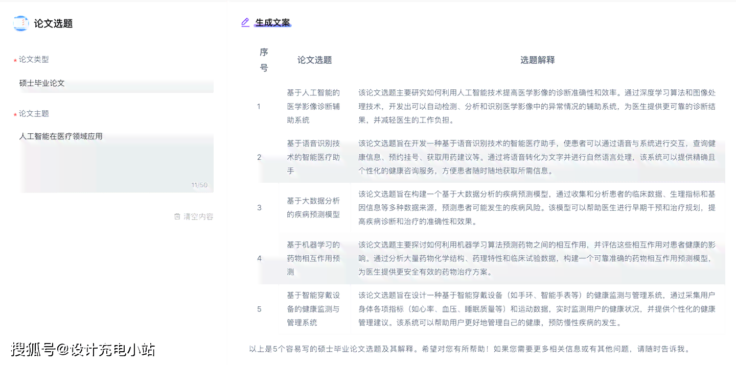Click the pencil icon beside 生成文案

pos(245,22)
